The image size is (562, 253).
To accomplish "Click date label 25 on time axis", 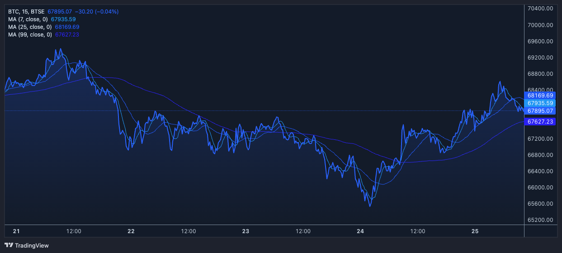I will (x=475, y=231).
